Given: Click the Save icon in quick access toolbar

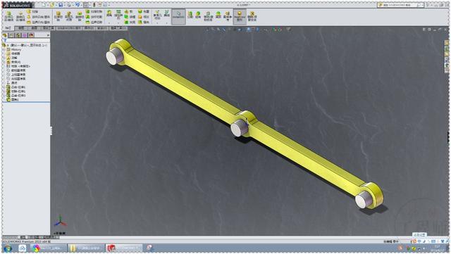Looking at the screenshot, I should (x=61, y=5).
